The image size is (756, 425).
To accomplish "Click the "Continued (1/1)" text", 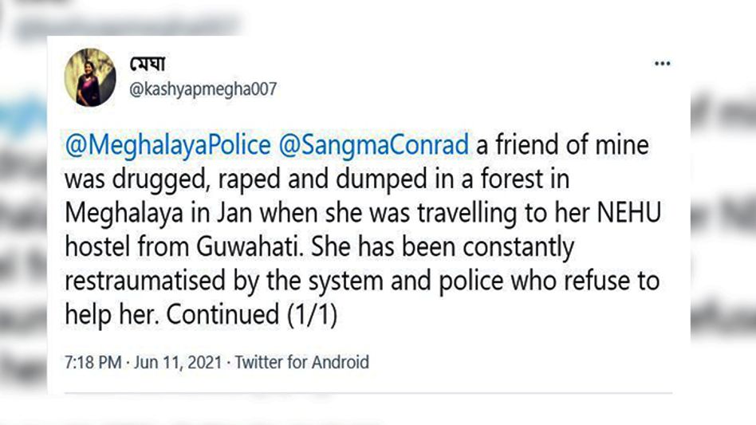I will pos(252,315).
